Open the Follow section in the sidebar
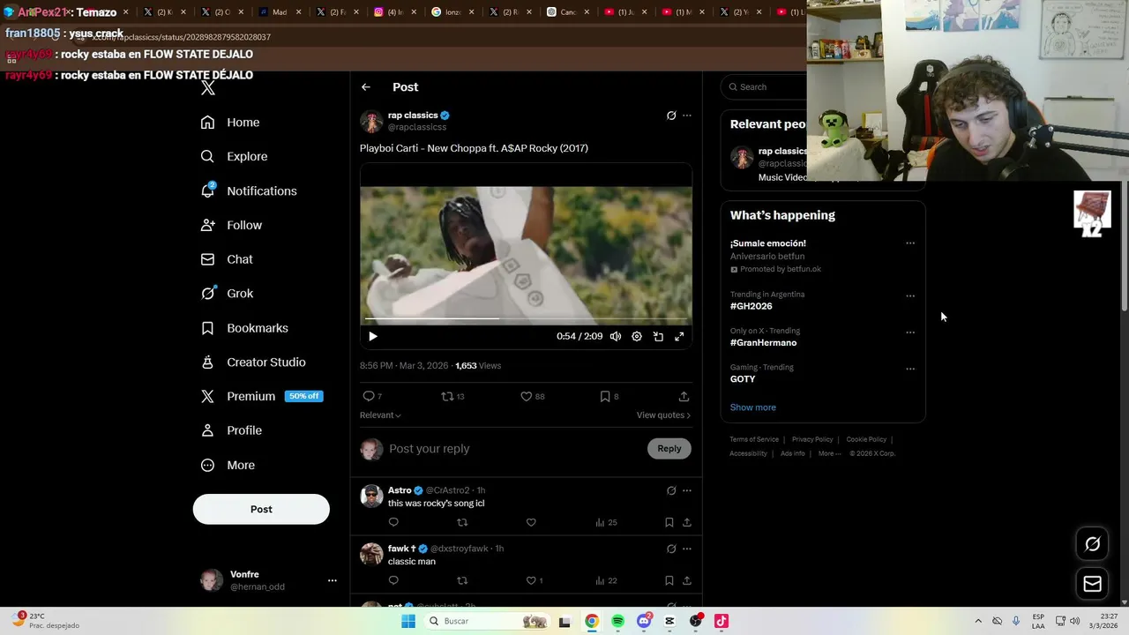 pos(231,225)
